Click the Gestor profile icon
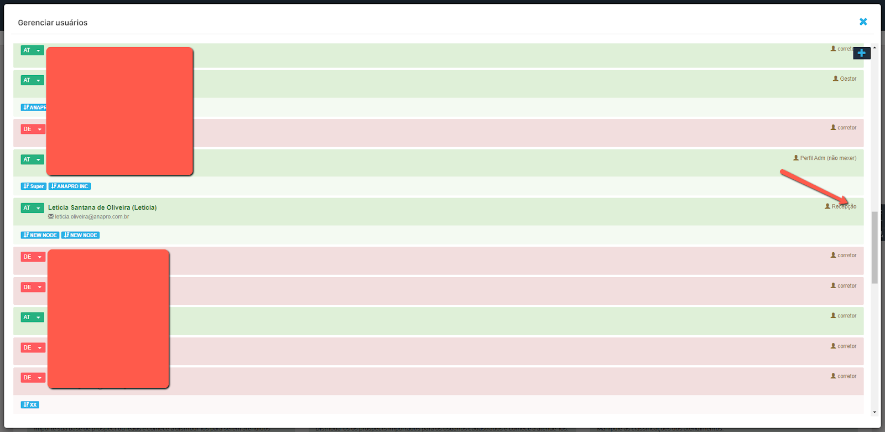The height and width of the screenshot is (432, 885). (836, 79)
